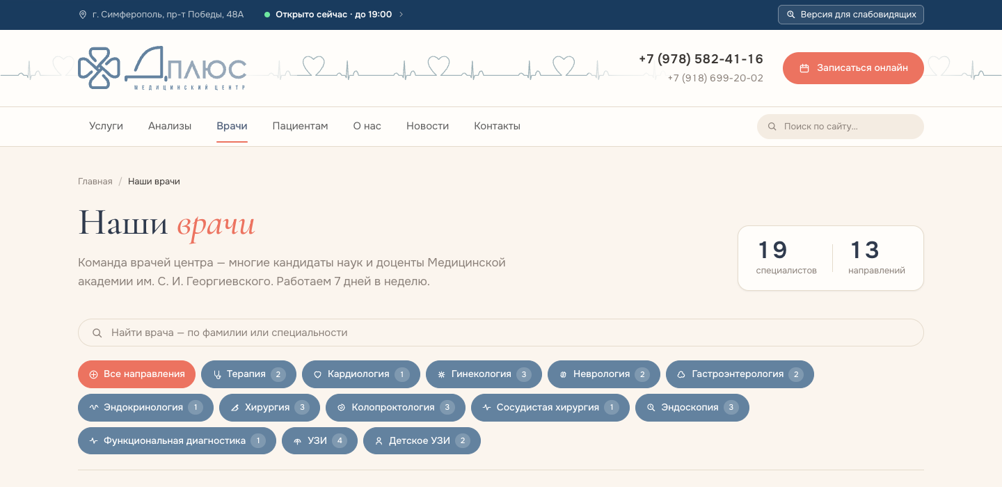This screenshot has width=1002, height=487.
Task: Click the heart icon on Кардиология chip
Action: pos(318,374)
